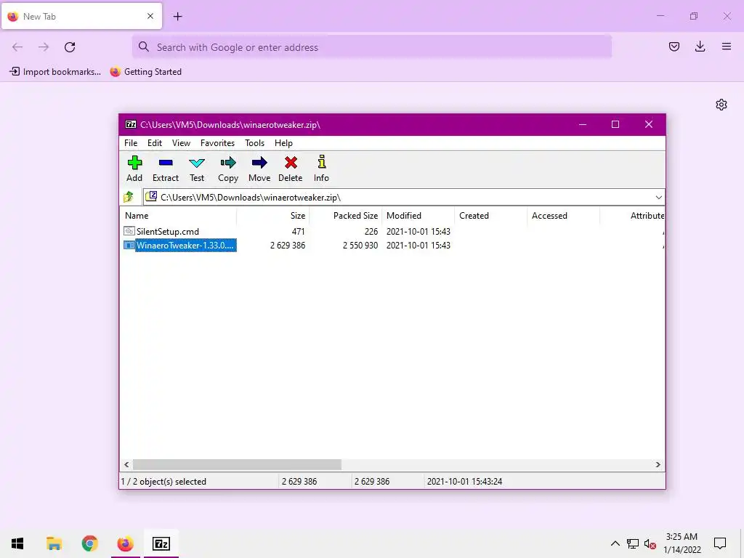The width and height of the screenshot is (744, 558).
Task: Sort by Modified column header
Action: pos(418,215)
